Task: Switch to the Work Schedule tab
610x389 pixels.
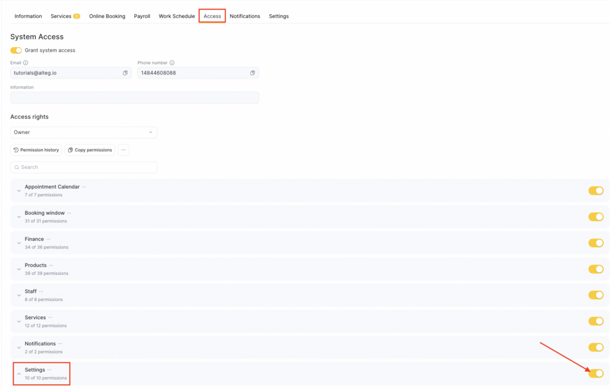Action: click(x=176, y=16)
